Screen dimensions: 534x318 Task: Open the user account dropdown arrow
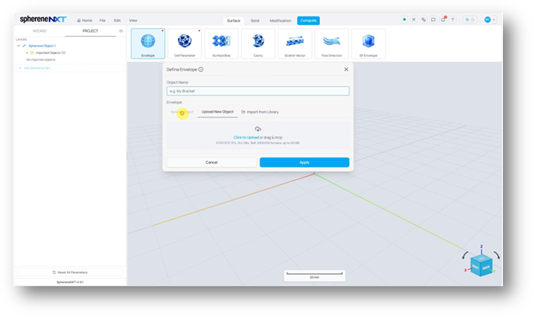(494, 20)
